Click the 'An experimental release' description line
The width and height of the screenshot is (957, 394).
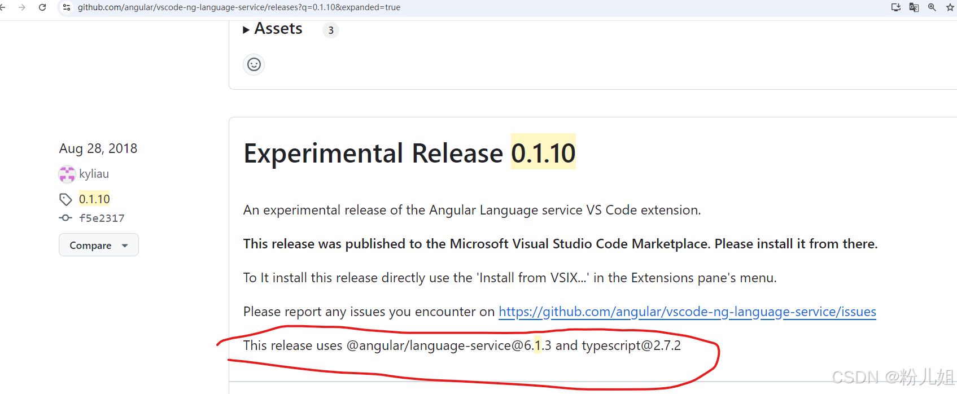472,210
